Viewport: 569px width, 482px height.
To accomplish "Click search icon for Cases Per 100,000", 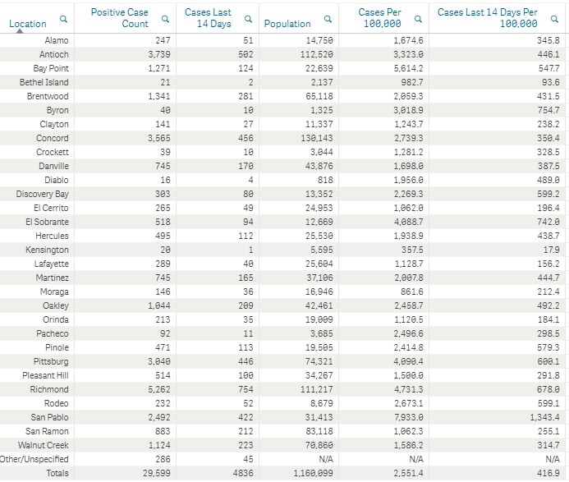I will pos(418,19).
